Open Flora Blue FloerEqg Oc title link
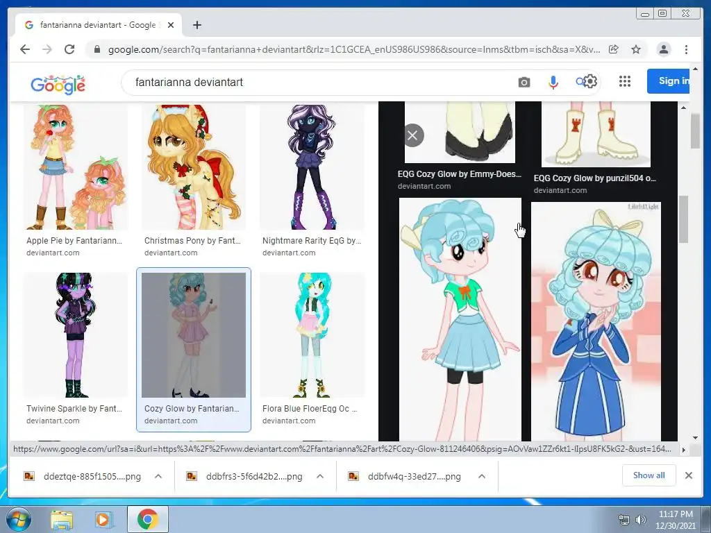Viewport: 711px width, 533px height. [x=310, y=408]
